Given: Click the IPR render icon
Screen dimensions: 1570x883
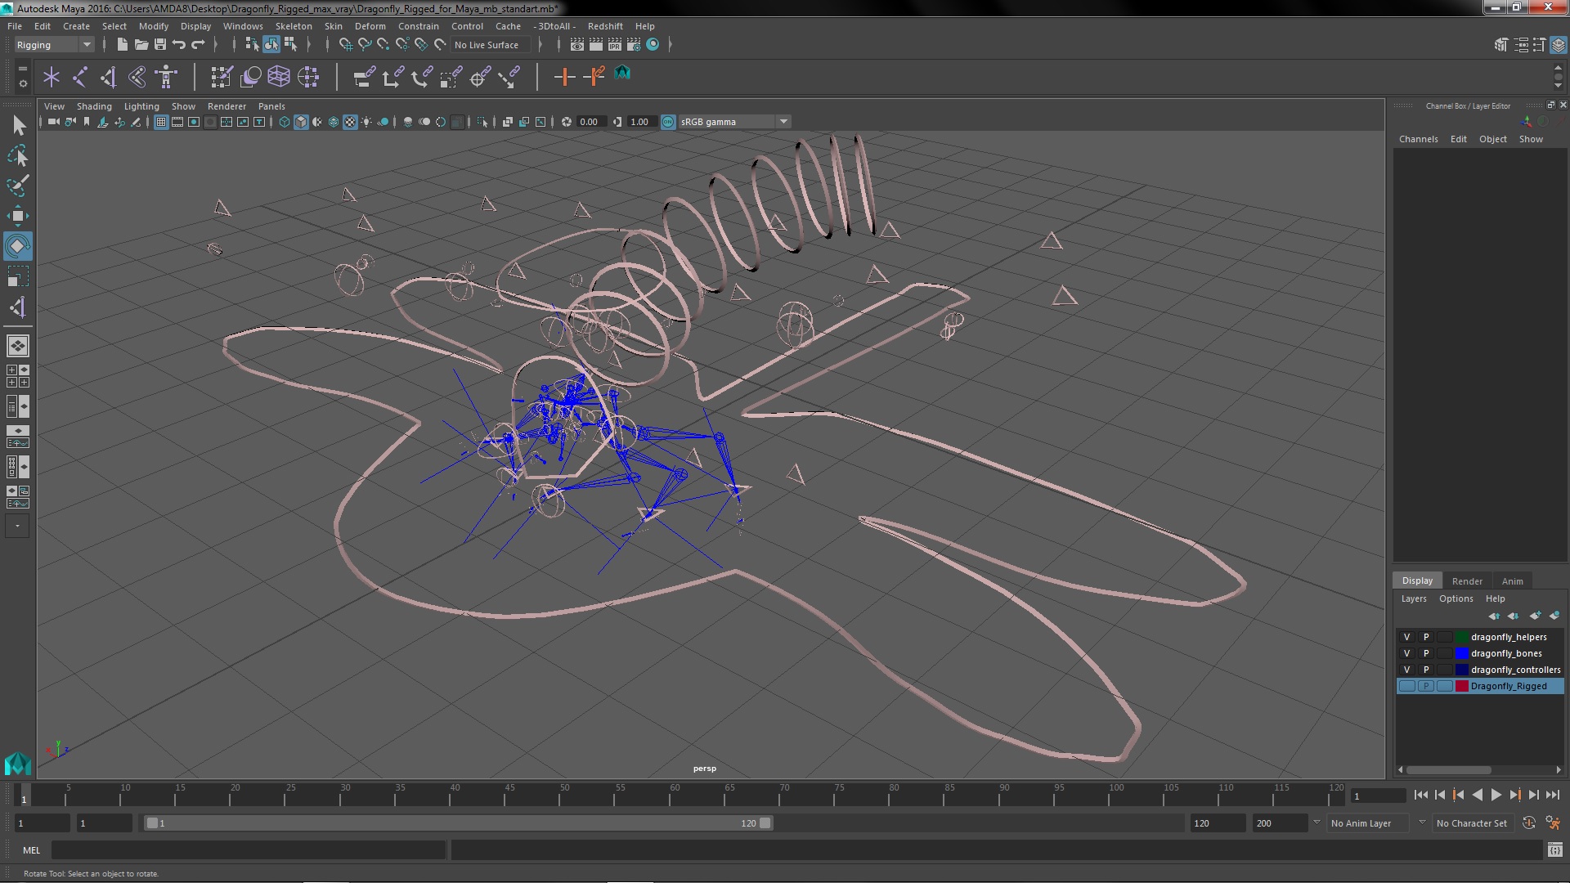Looking at the screenshot, I should pos(615,45).
